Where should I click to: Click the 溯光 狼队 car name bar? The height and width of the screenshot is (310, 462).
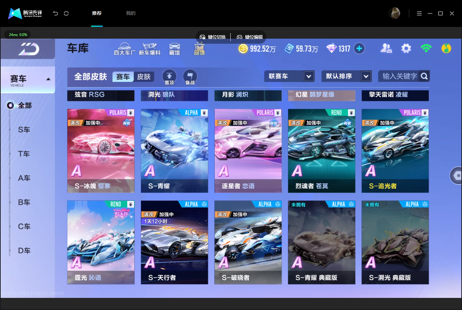pyautogui.click(x=175, y=95)
